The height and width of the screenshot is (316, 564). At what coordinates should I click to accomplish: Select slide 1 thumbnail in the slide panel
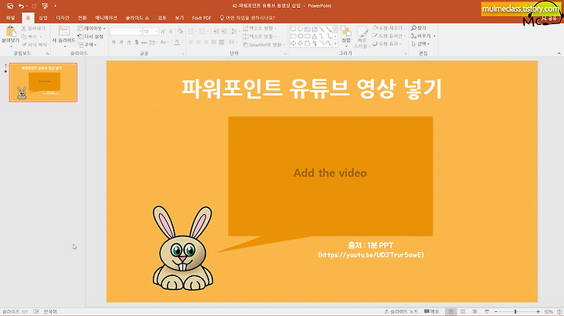43,82
